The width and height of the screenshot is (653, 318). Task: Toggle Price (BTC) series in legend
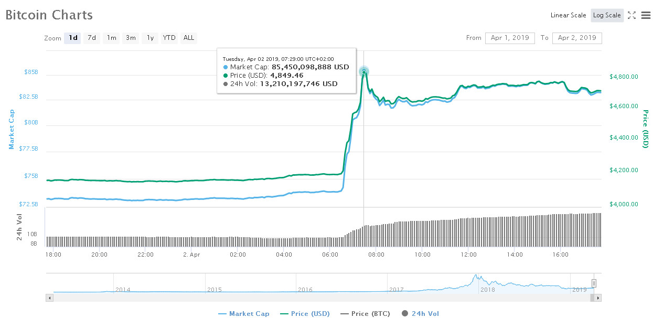pyautogui.click(x=366, y=314)
